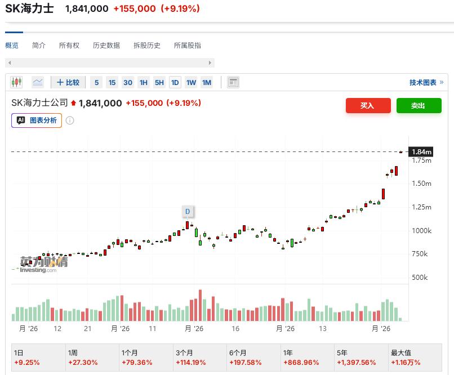Click the red 买入 buy button
The height and width of the screenshot is (375, 454).
click(368, 105)
